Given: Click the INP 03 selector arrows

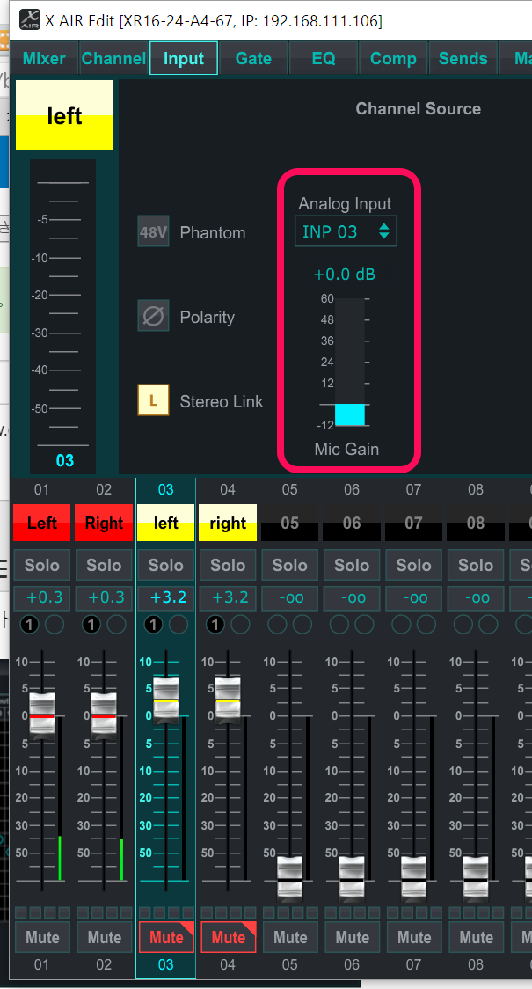Looking at the screenshot, I should (384, 231).
